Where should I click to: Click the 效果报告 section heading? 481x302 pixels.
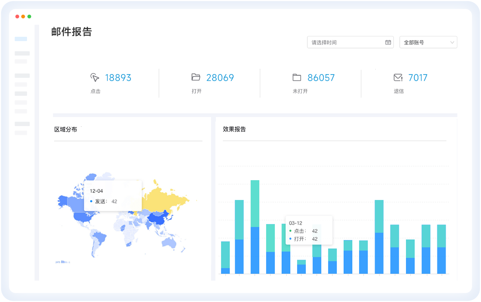[x=234, y=129]
